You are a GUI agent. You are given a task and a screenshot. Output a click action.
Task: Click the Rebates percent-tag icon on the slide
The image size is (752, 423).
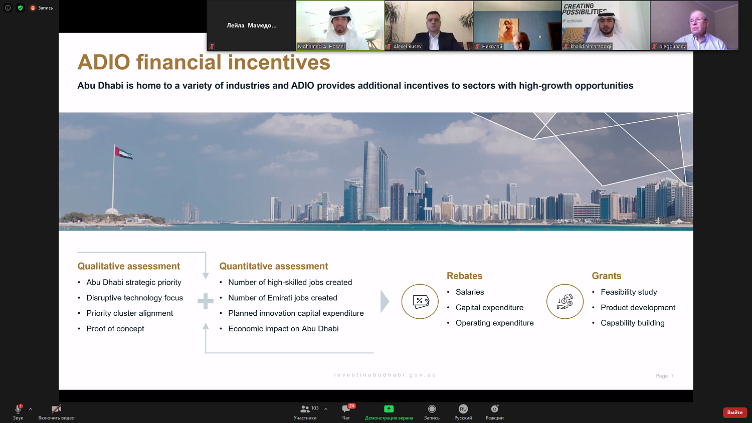click(x=420, y=301)
